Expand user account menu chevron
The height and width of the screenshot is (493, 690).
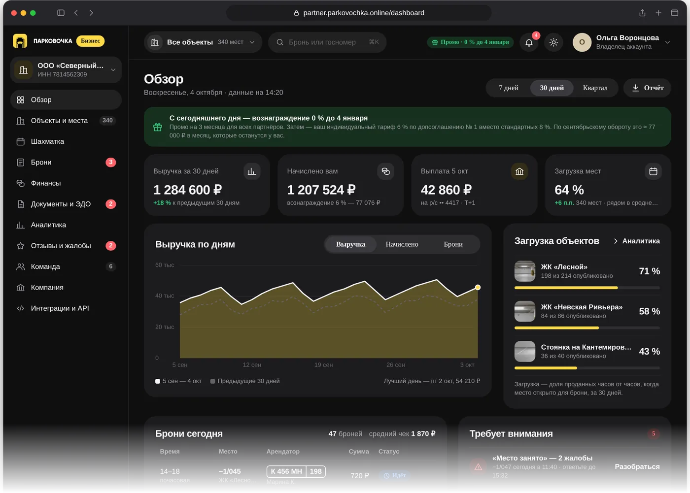point(667,42)
